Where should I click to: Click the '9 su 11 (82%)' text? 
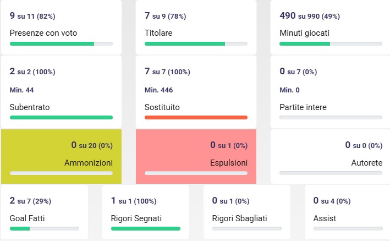(32, 16)
